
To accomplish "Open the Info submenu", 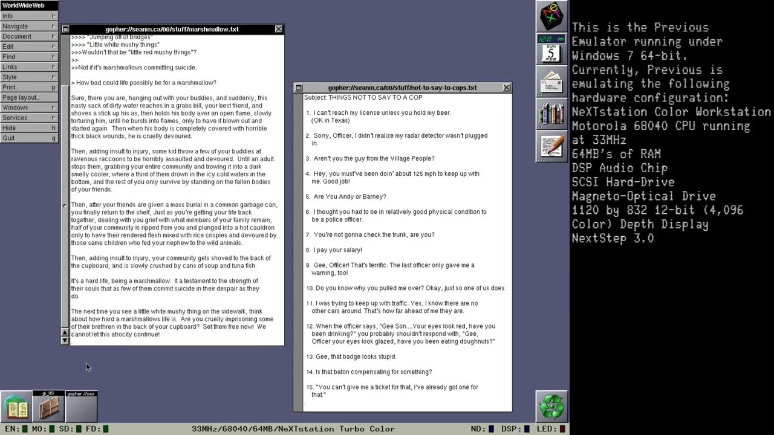I will click(29, 16).
